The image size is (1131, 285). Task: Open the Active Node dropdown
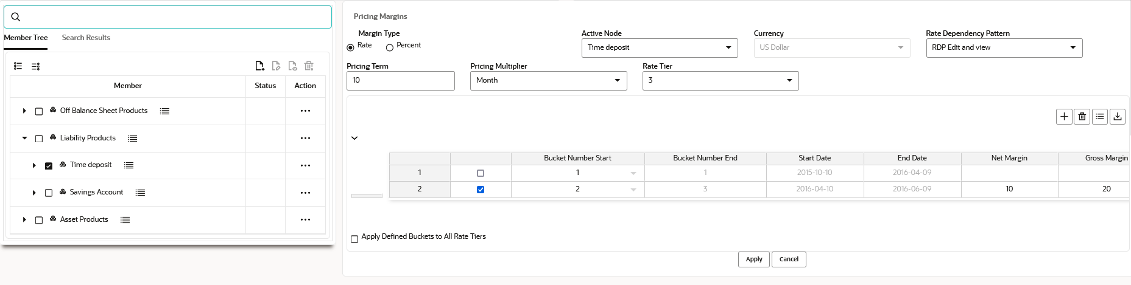click(660, 48)
